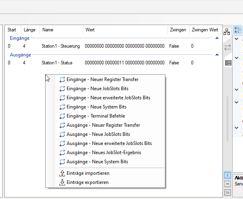Toggle the highlighted 'I' button
243x199 pixels.
pos(227,175)
